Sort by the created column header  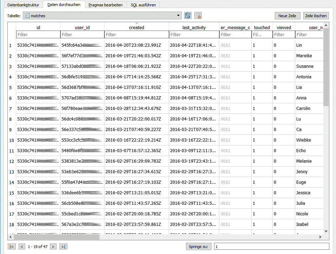[x=136, y=27]
